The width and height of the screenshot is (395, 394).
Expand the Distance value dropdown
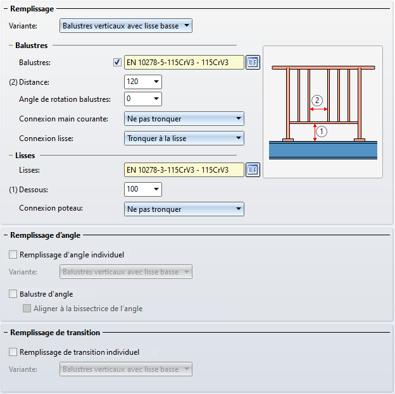coord(156,82)
